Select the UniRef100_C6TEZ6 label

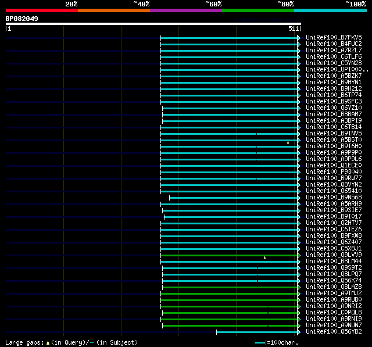coord(334,230)
